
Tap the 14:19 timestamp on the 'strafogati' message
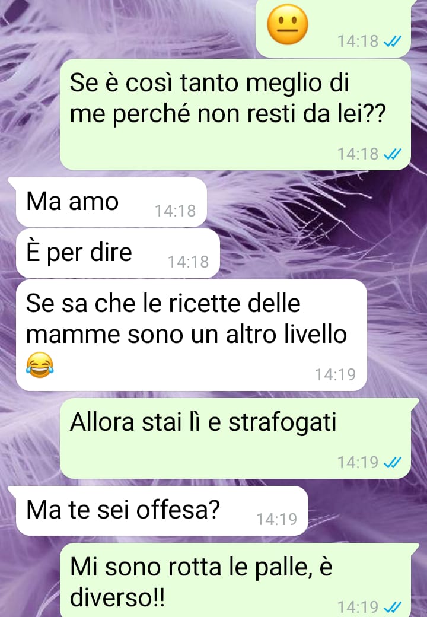[x=358, y=462]
